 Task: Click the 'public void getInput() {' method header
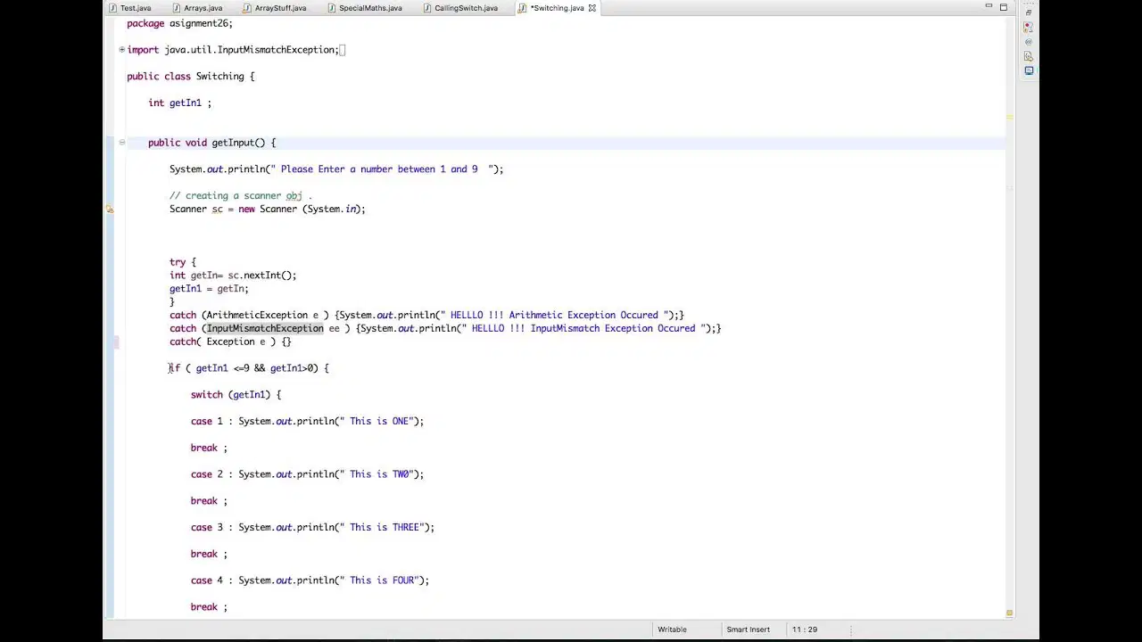[x=211, y=143]
